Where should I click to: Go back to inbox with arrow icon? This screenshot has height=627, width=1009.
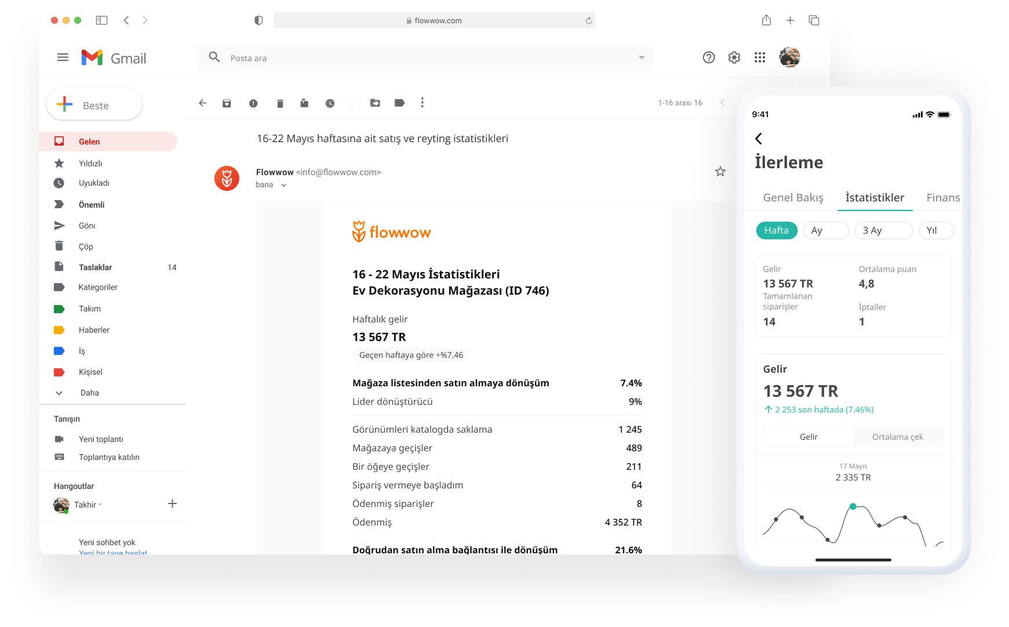pos(202,103)
